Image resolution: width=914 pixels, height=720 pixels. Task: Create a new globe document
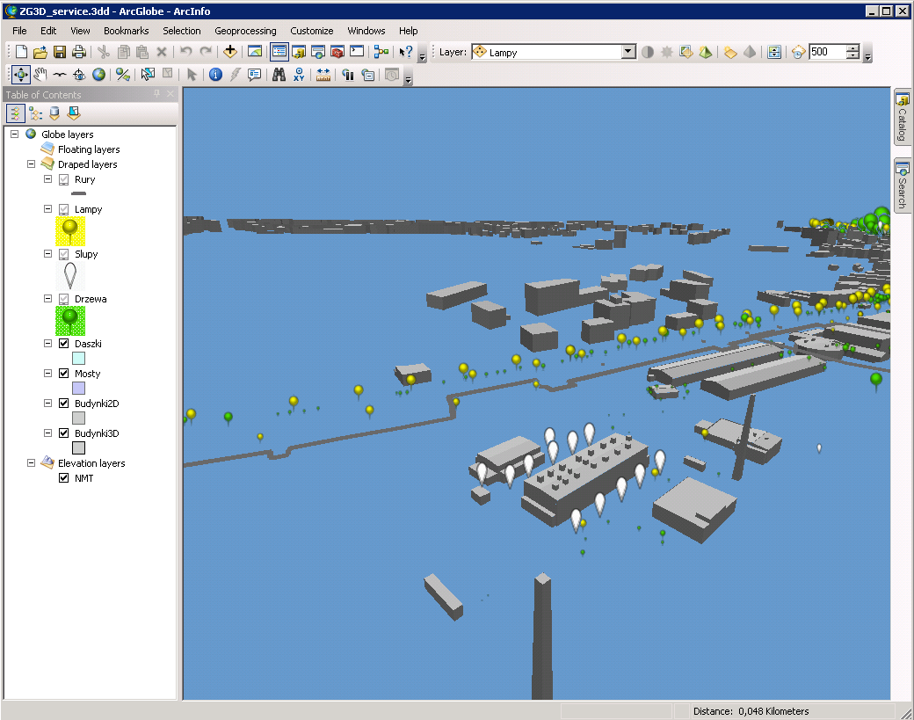coord(21,52)
